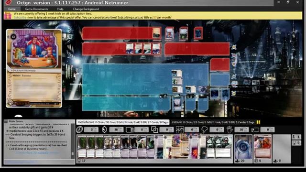This screenshot has height=172, width=306.
Task: Click the Clicks counter stepper arrows
Action: [96, 129]
